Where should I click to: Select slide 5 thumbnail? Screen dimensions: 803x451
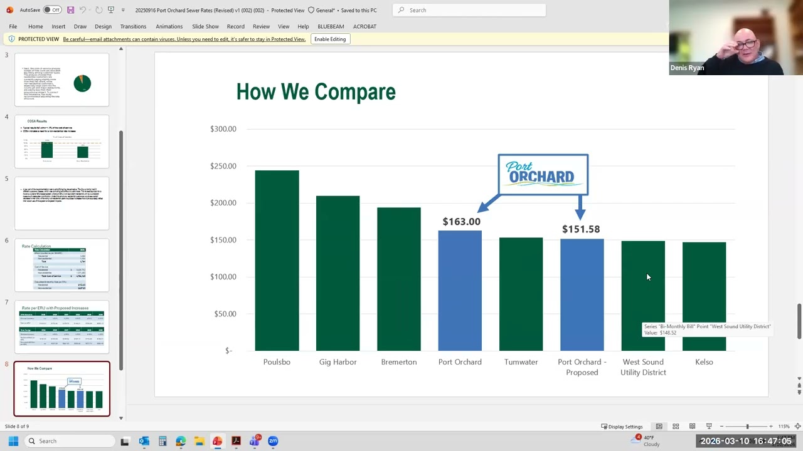pos(61,204)
